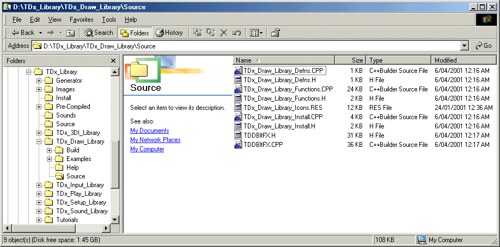
Task: Click the My Network Places link
Action: 155,140
